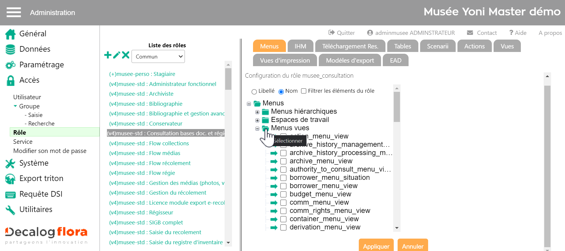Click the Espaces de travail folder icon
The width and height of the screenshot is (565, 251).
tap(265, 120)
